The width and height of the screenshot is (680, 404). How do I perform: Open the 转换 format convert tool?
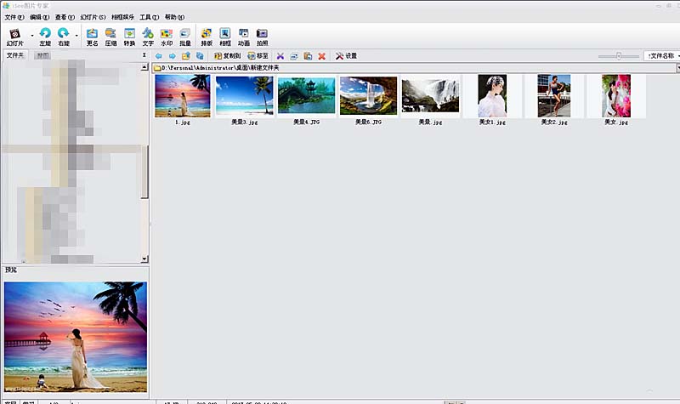tap(129, 37)
